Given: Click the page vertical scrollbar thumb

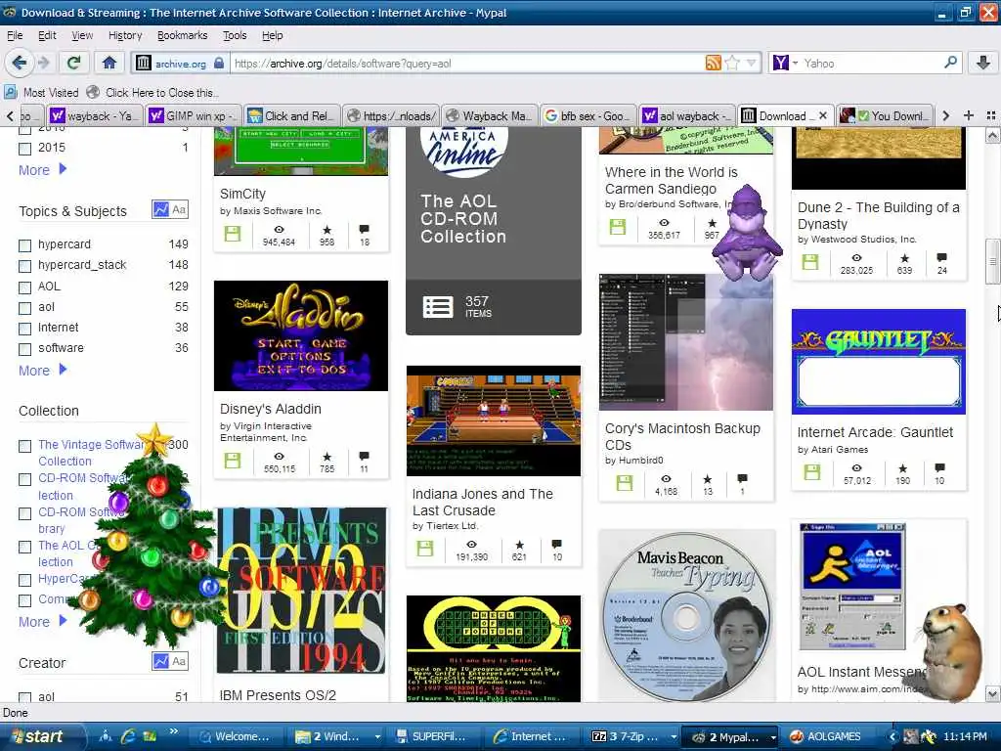Looking at the screenshot, I should 992,260.
